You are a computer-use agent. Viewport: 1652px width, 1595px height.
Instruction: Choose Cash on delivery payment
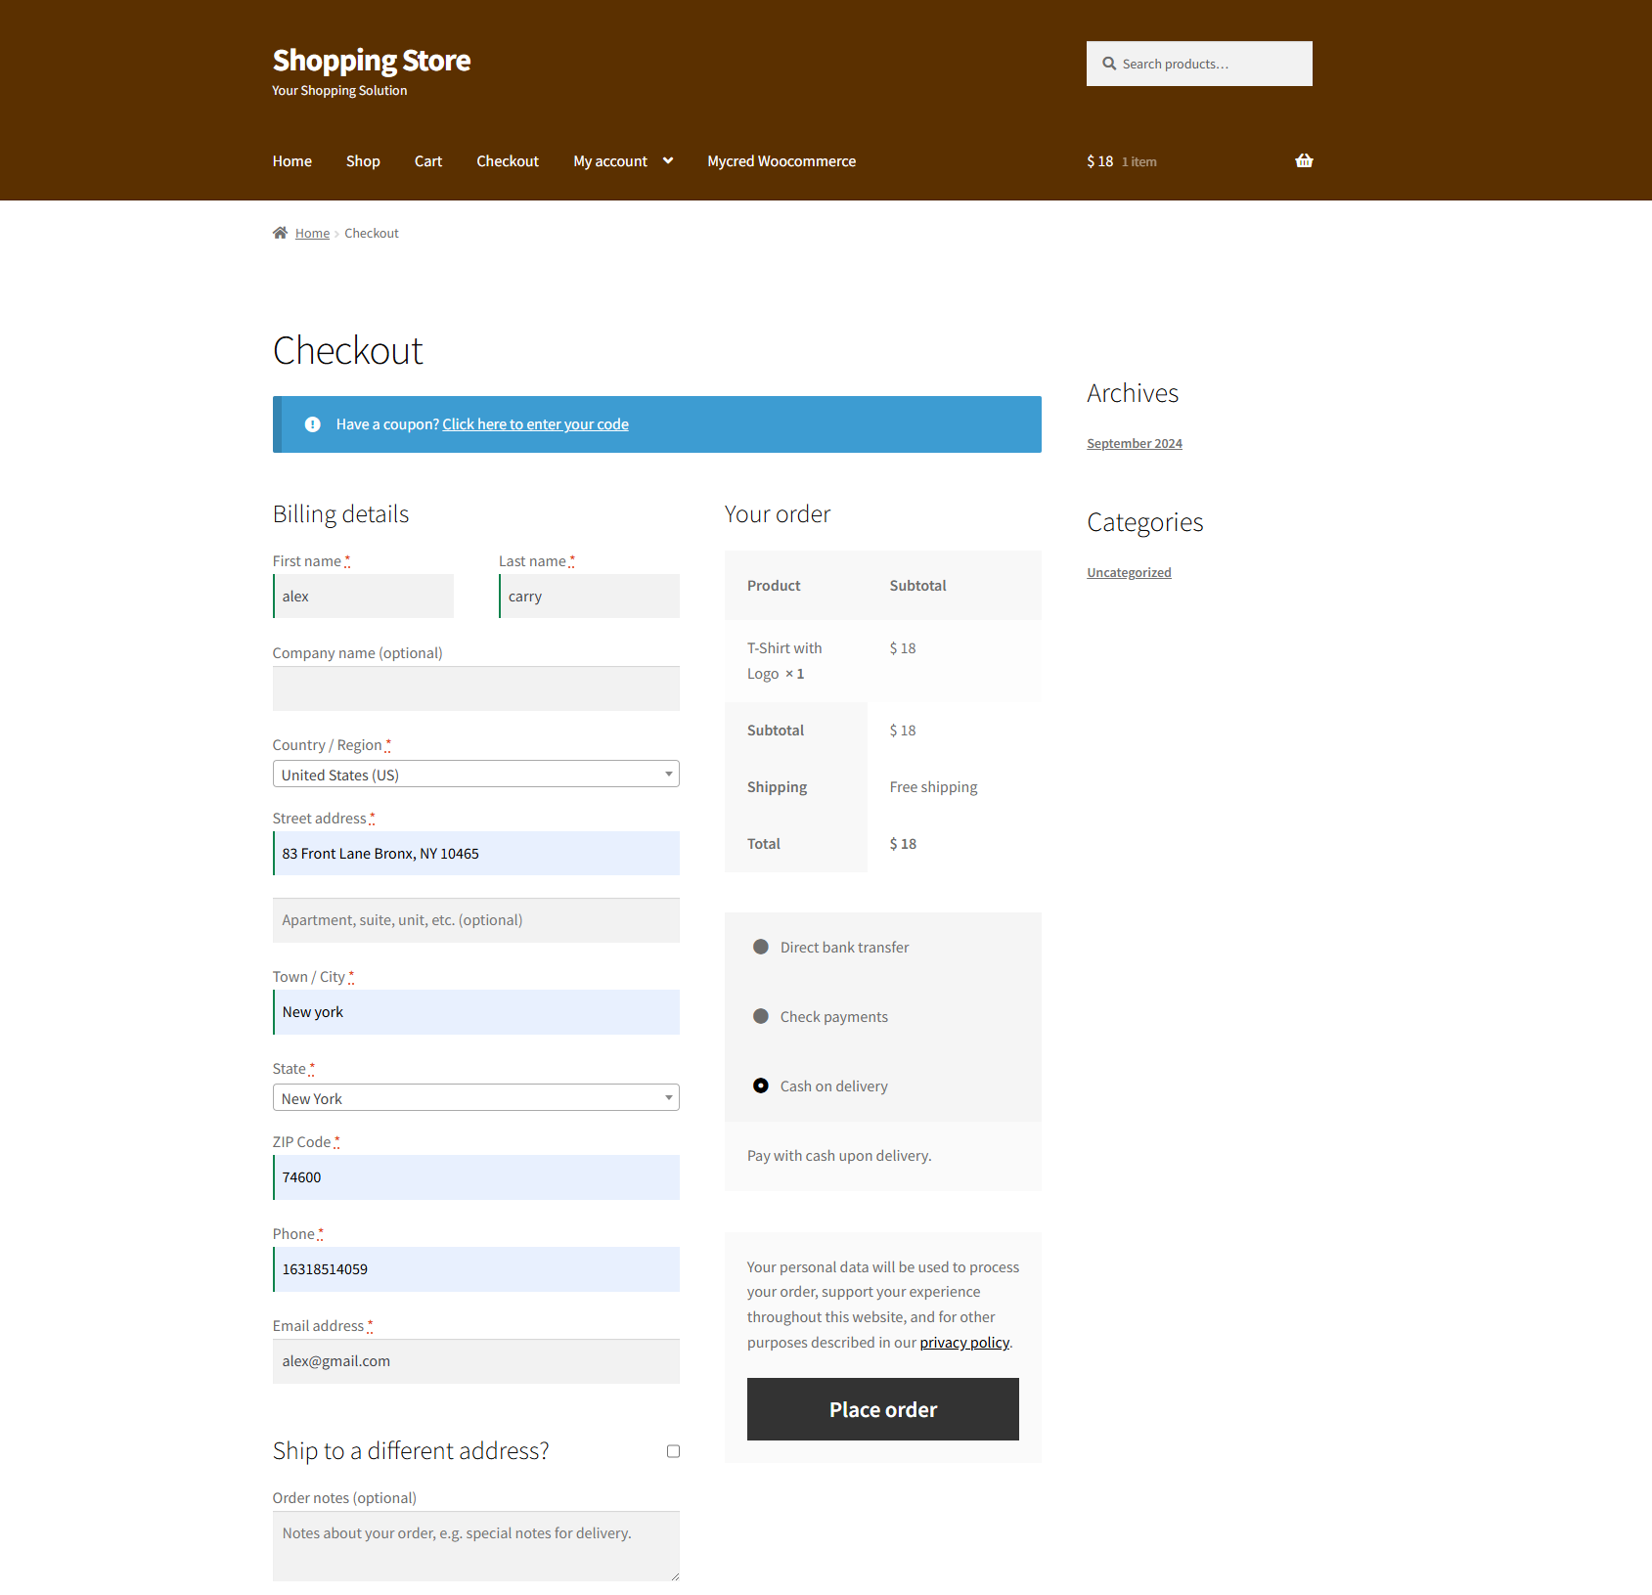(761, 1085)
